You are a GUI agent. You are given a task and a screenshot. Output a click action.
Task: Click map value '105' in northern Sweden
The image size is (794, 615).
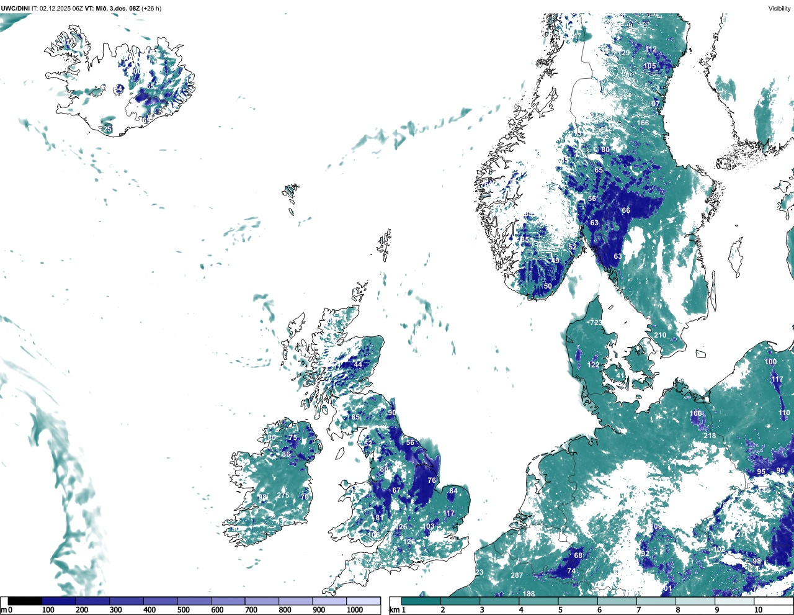(x=649, y=66)
